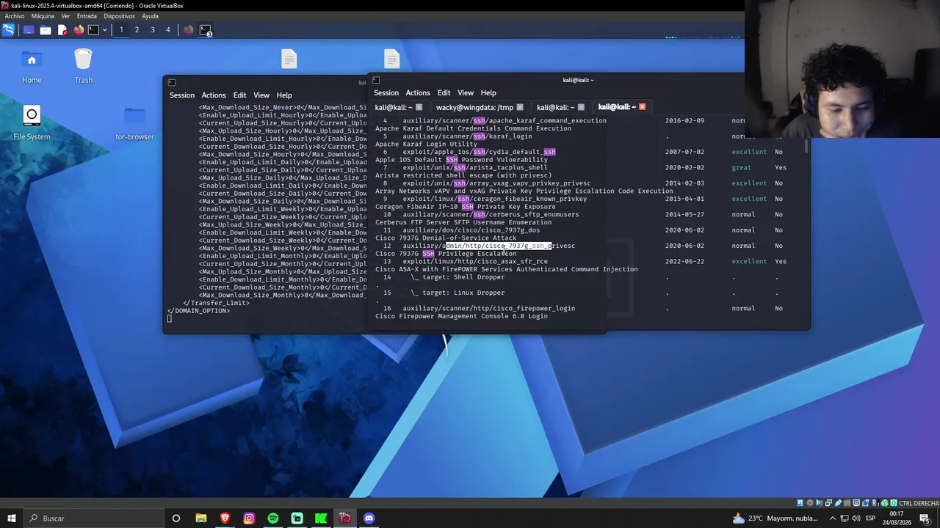Open View menu in front terminal

point(466,93)
